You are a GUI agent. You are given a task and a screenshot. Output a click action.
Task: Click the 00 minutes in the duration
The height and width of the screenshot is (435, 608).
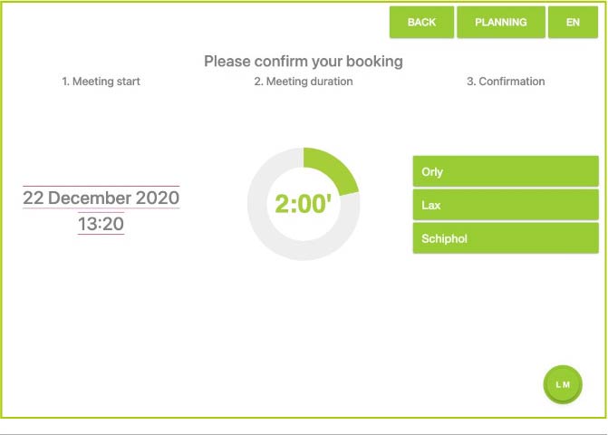[x=312, y=205]
